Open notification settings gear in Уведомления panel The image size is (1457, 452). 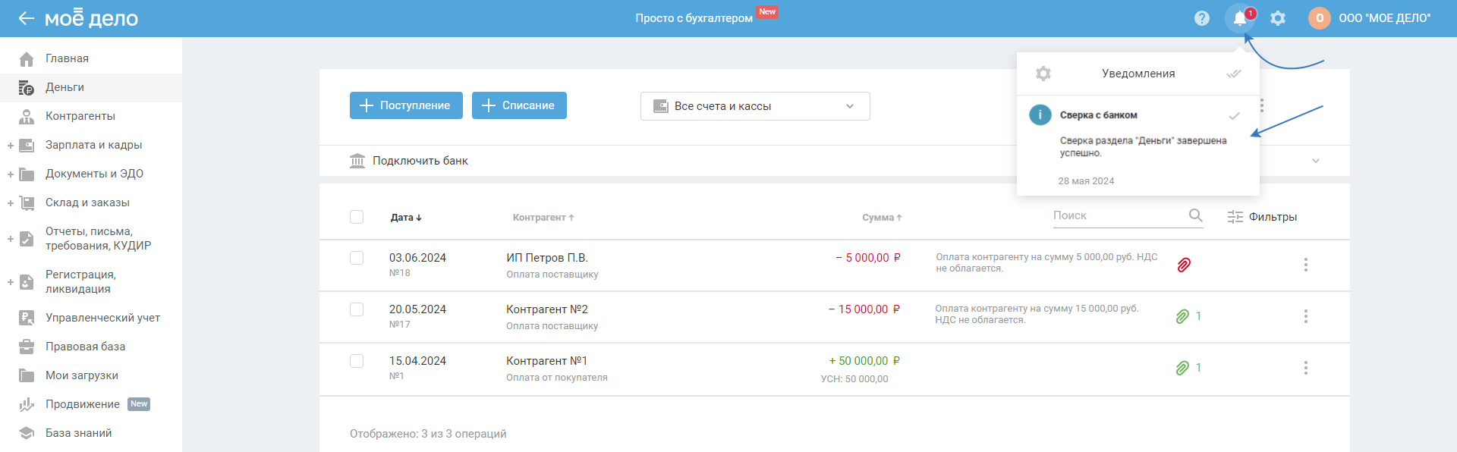click(x=1043, y=74)
